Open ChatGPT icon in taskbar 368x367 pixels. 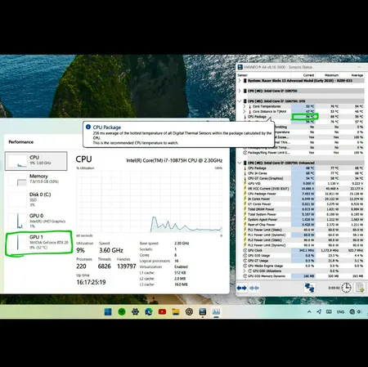pos(189,311)
